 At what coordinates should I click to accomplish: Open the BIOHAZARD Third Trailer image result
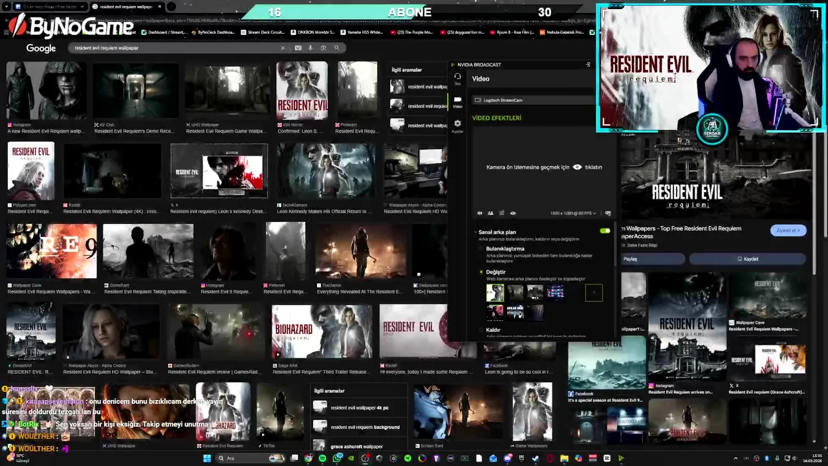coord(321,331)
